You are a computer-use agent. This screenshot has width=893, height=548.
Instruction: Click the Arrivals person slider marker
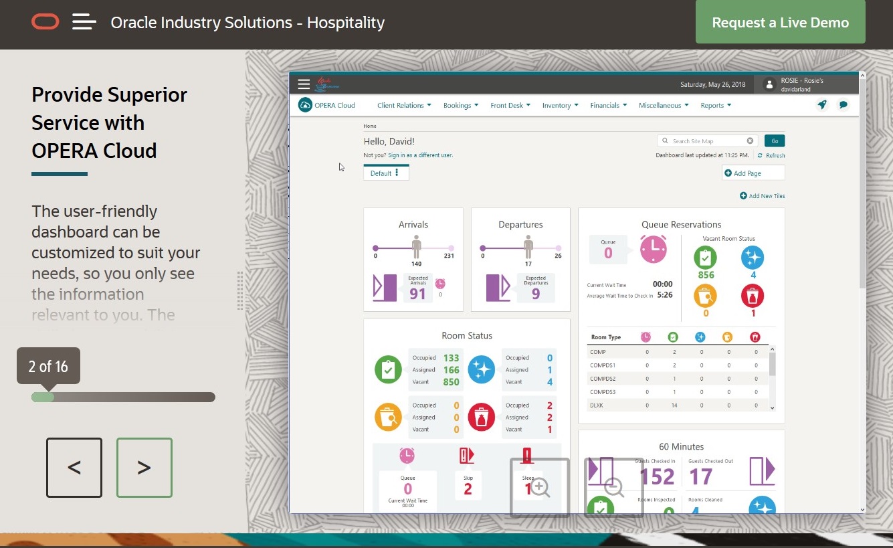click(x=417, y=246)
